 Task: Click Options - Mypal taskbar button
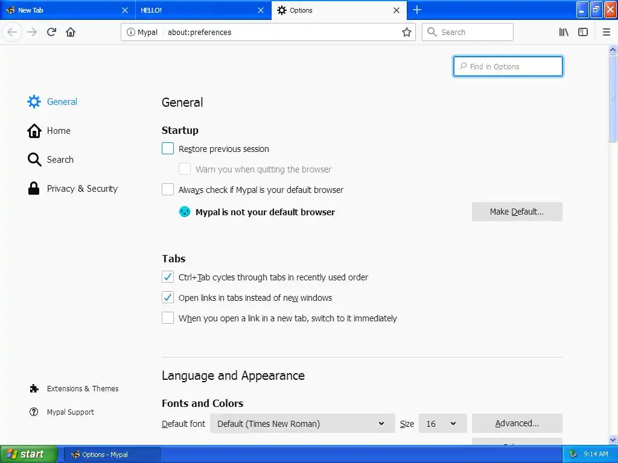pyautogui.click(x=112, y=455)
